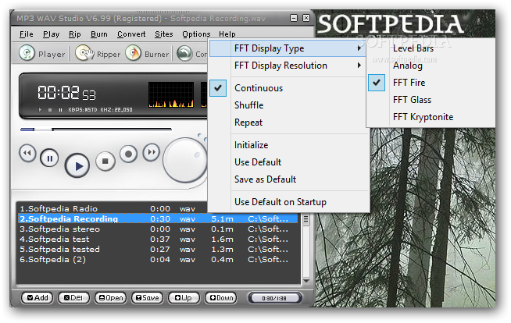Image resolution: width=511 pixels, height=323 pixels.
Task: Open the Convert menu
Action: (131, 34)
